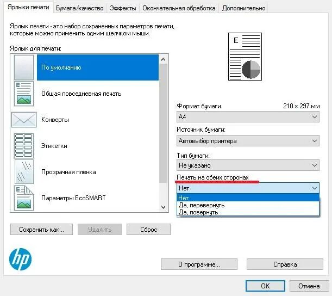Click the shortcut list scroll up arrow
Image resolution: width=332 pixels, height=296 pixels.
point(163,59)
